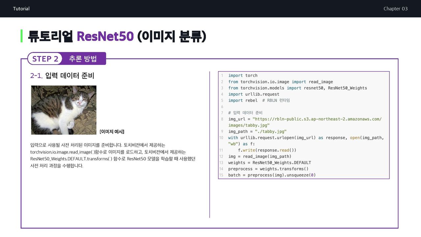Click the 사전 처리 과정을 수행합니다 line
The image size is (421, 237).
tap(57, 166)
